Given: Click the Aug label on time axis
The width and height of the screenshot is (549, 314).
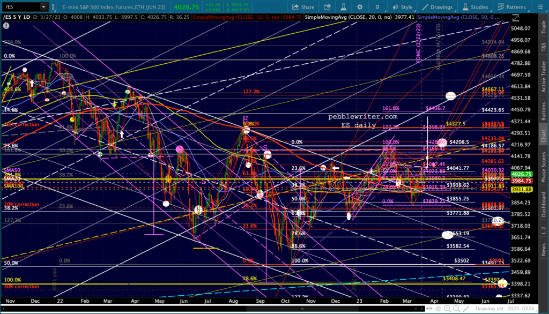Looking at the screenshot, I should (233, 301).
